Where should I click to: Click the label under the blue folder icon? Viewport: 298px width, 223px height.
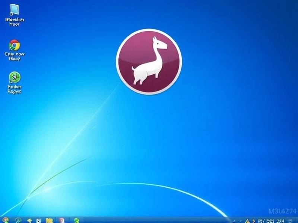click(x=15, y=22)
